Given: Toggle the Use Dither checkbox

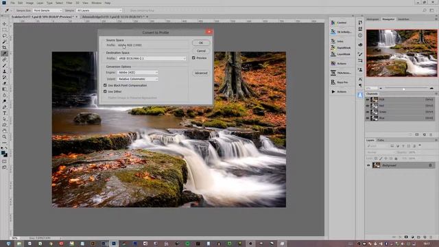Looking at the screenshot, I should tap(105, 91).
